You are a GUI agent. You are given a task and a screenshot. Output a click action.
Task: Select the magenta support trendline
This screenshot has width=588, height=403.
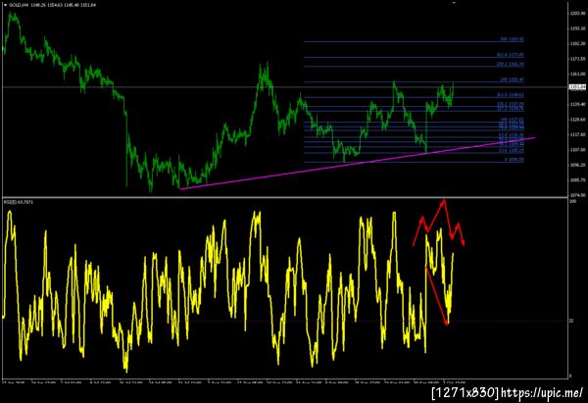coord(357,163)
